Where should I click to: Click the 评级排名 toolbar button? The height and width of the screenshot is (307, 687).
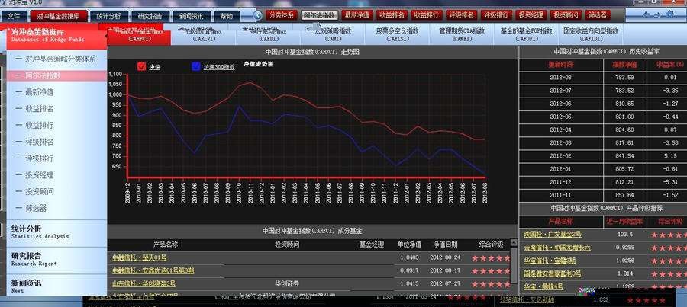[461, 15]
